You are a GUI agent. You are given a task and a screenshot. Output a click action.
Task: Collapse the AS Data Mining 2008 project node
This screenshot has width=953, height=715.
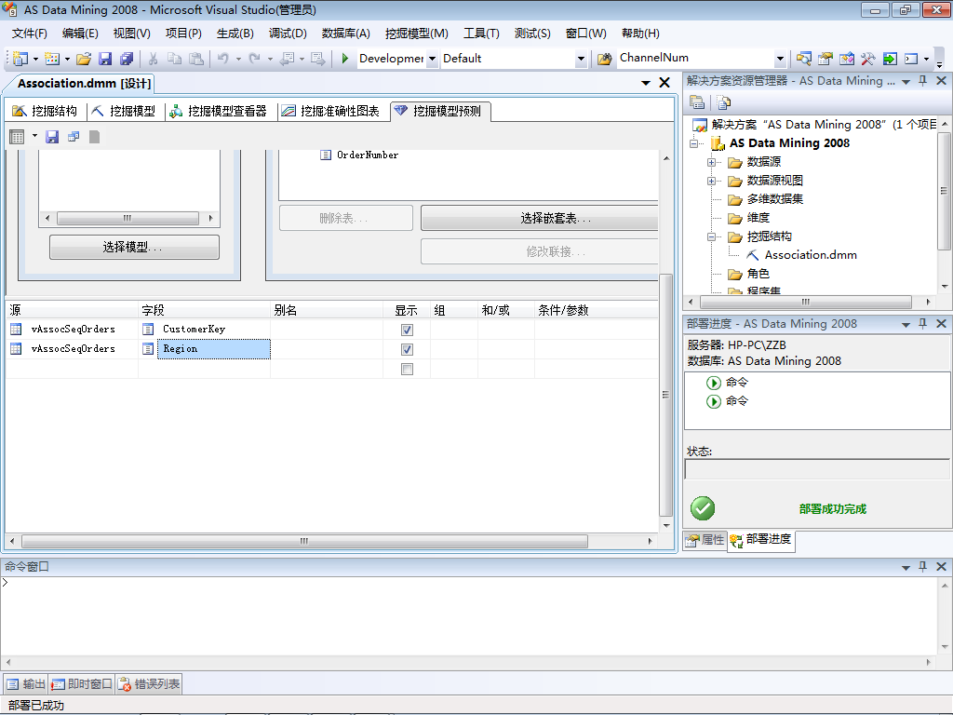(x=693, y=143)
